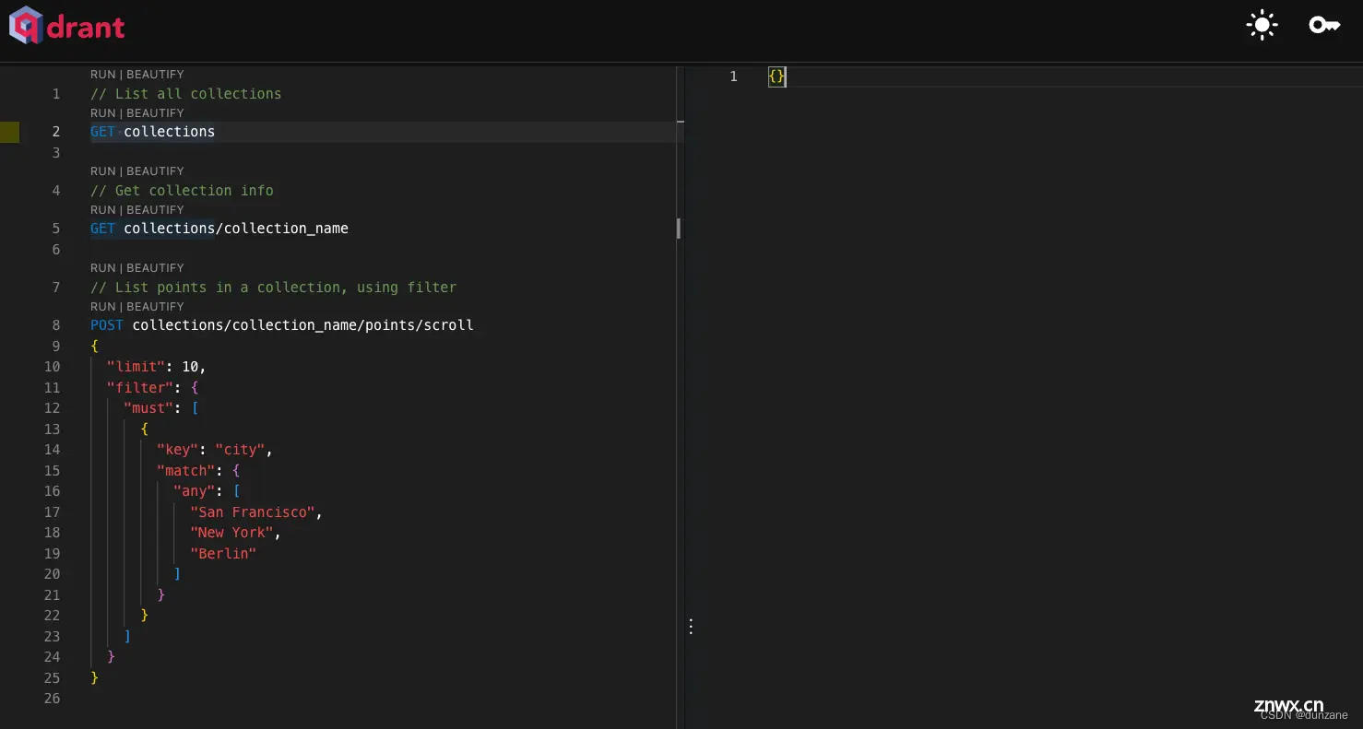This screenshot has height=729, width=1363.
Task: Click the closing bracket "]" on line 20
Action: coord(177,574)
